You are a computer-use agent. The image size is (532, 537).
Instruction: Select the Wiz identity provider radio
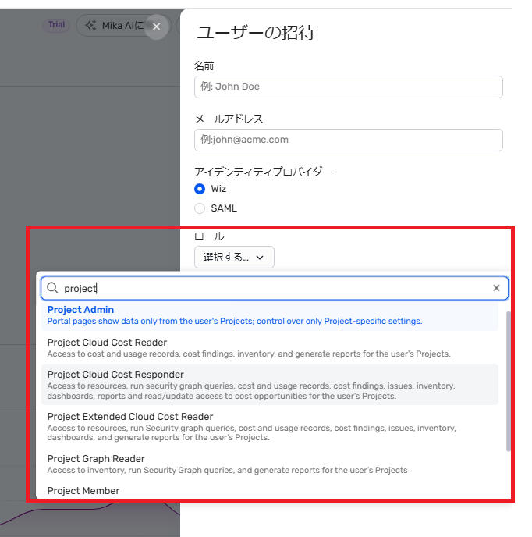200,189
